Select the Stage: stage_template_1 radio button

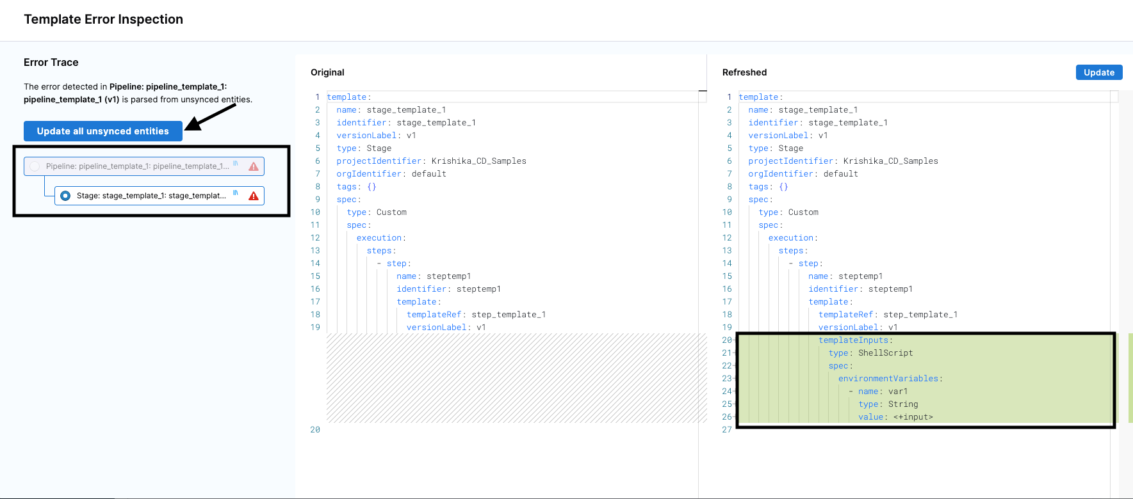[65, 196]
